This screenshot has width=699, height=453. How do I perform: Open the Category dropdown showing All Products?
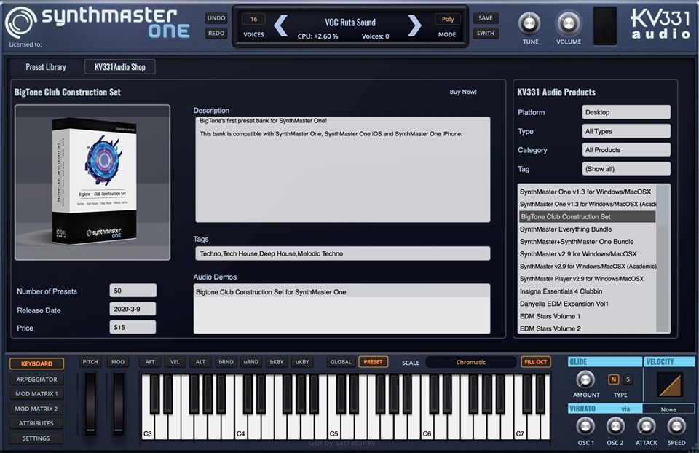[626, 150]
